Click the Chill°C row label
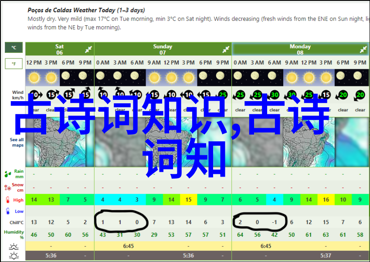Screen dimensions: 370x262 tap(17, 222)
